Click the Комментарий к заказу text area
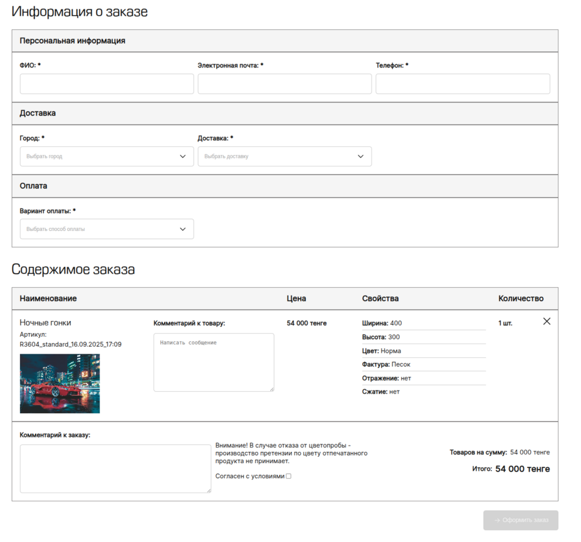The width and height of the screenshot is (581, 542). click(115, 469)
